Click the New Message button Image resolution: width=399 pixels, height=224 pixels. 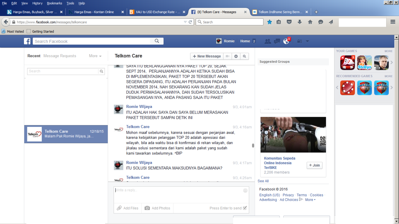coord(207,56)
